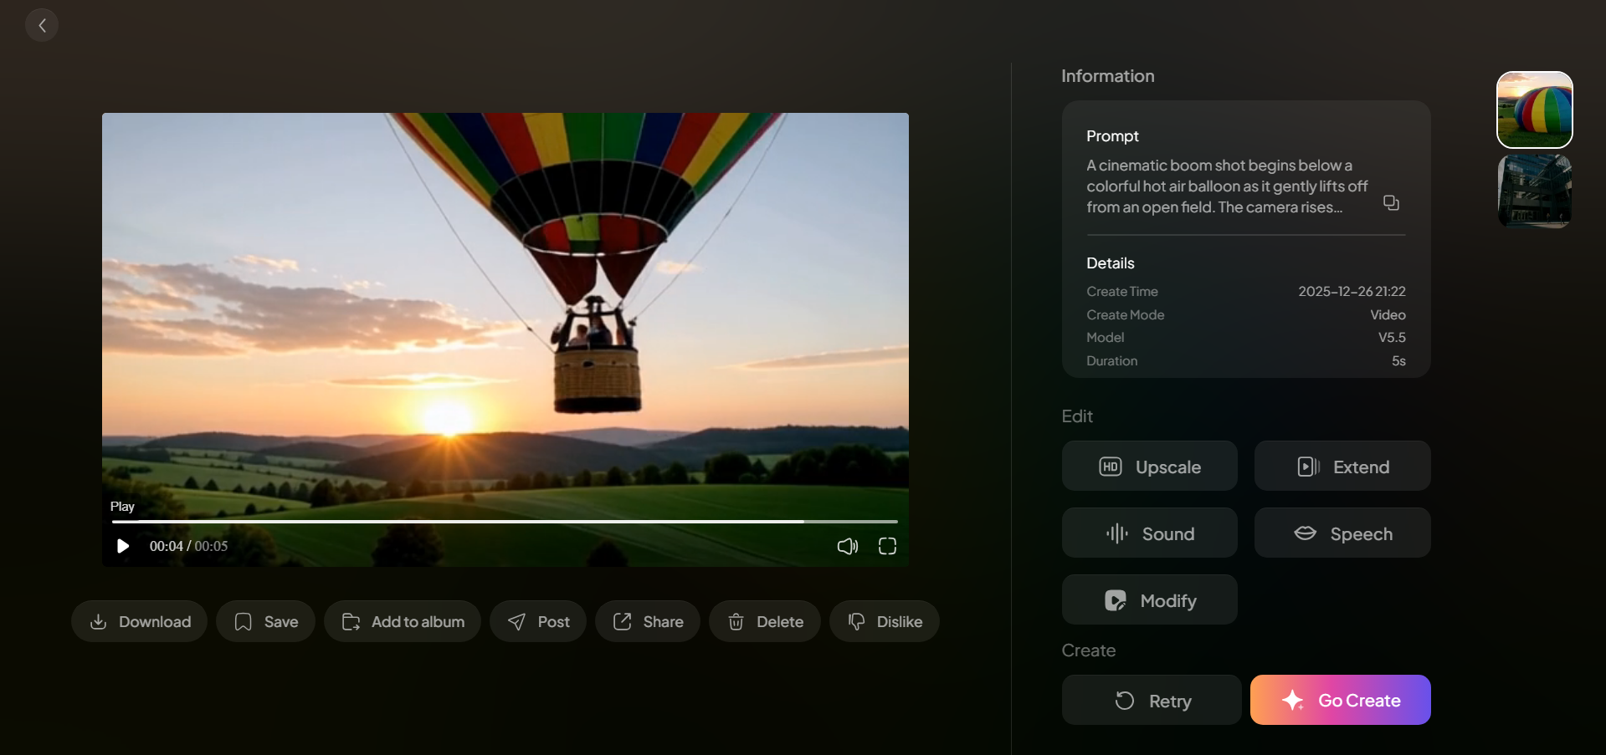
Task: Copy the prompt text using the copy icon
Action: point(1391,203)
